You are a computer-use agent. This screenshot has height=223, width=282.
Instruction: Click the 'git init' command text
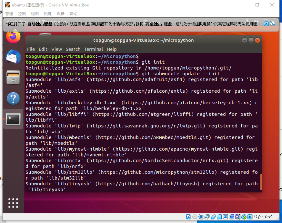coord(153,62)
